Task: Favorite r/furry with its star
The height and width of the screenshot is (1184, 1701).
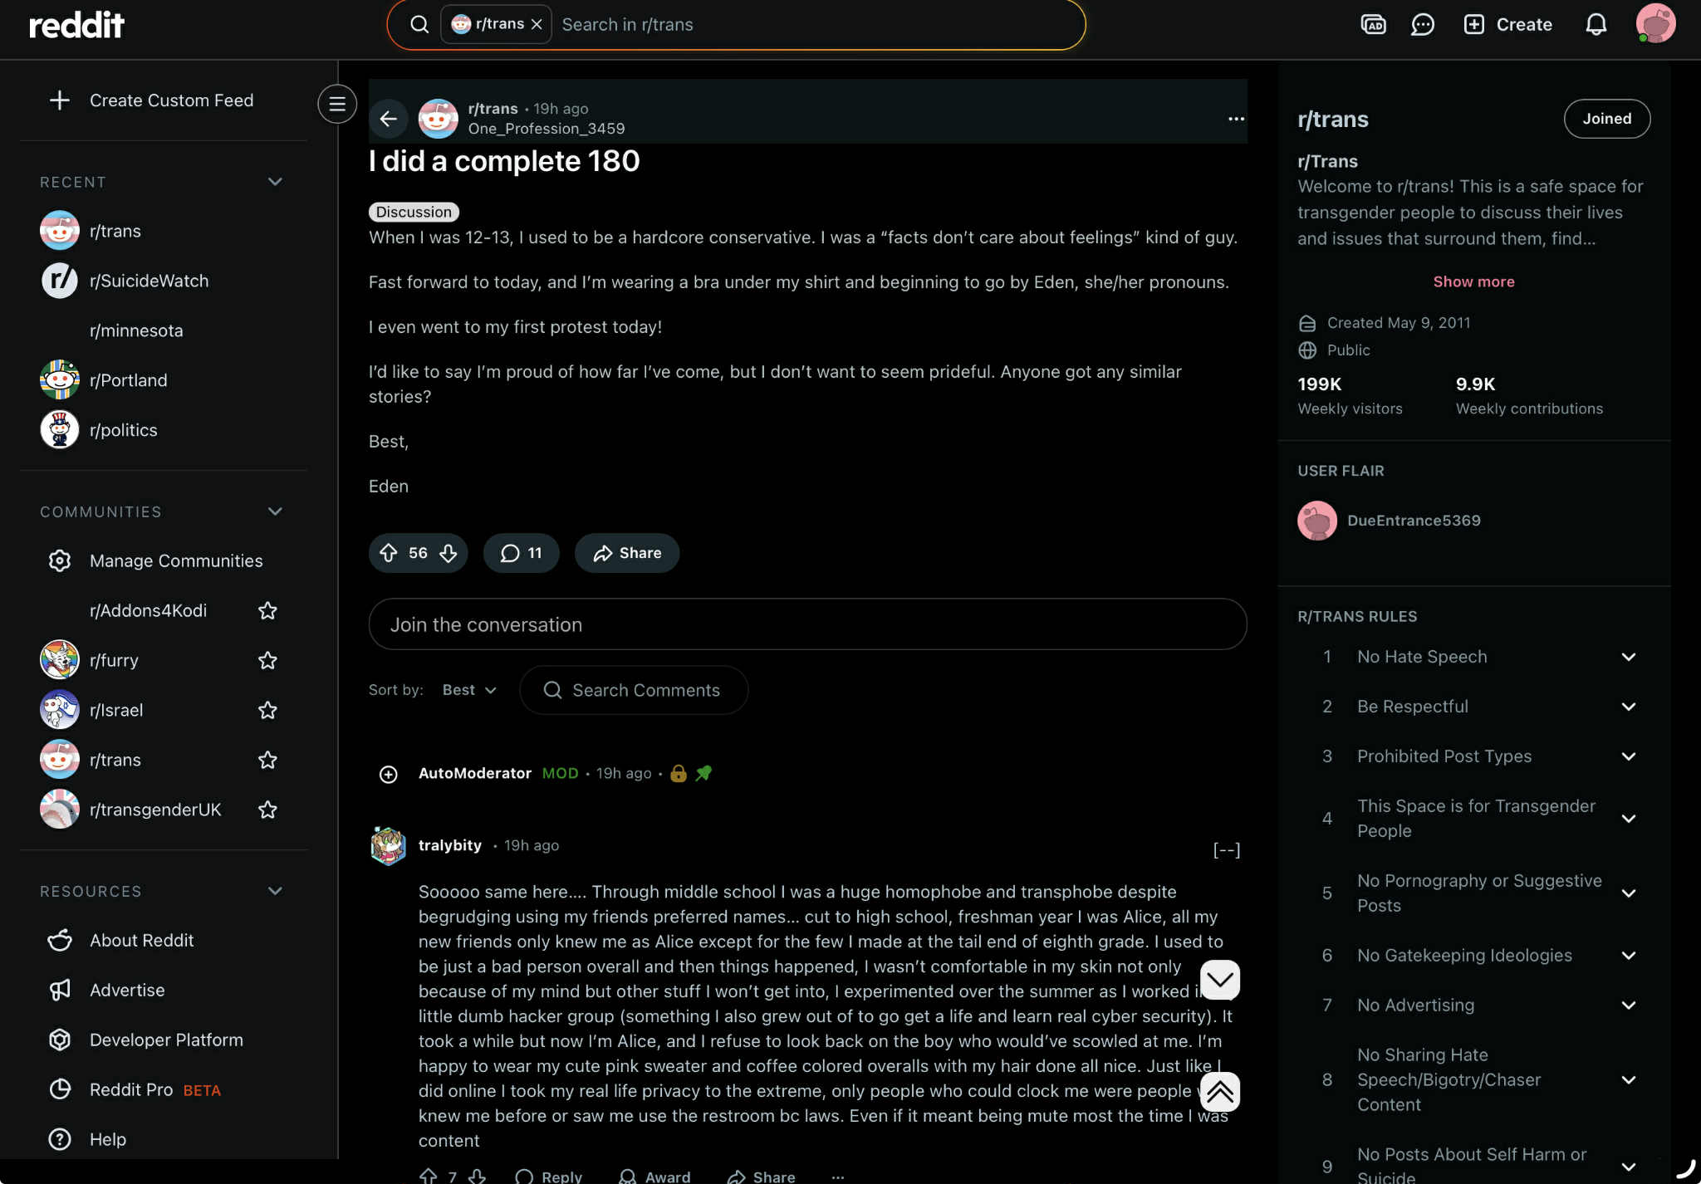Action: (267, 661)
